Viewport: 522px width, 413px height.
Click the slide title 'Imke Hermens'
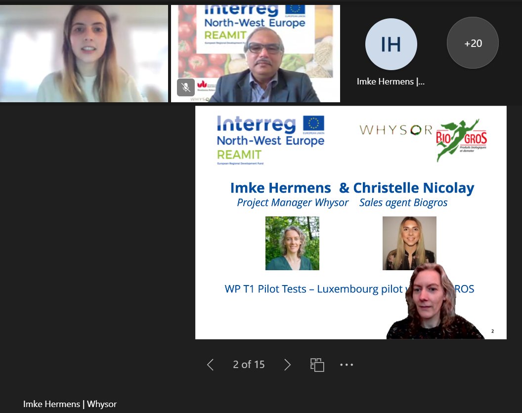(281, 188)
